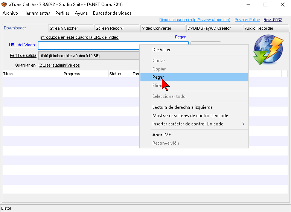Click the Rev. 9032 link

tap(273, 20)
